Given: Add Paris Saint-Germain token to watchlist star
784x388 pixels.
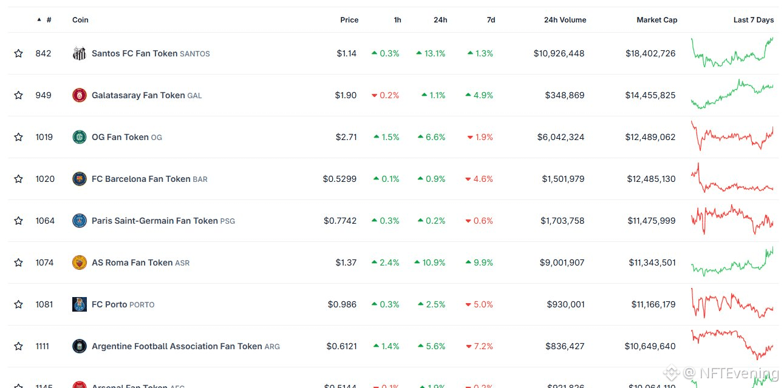Looking at the screenshot, I should [x=19, y=221].
